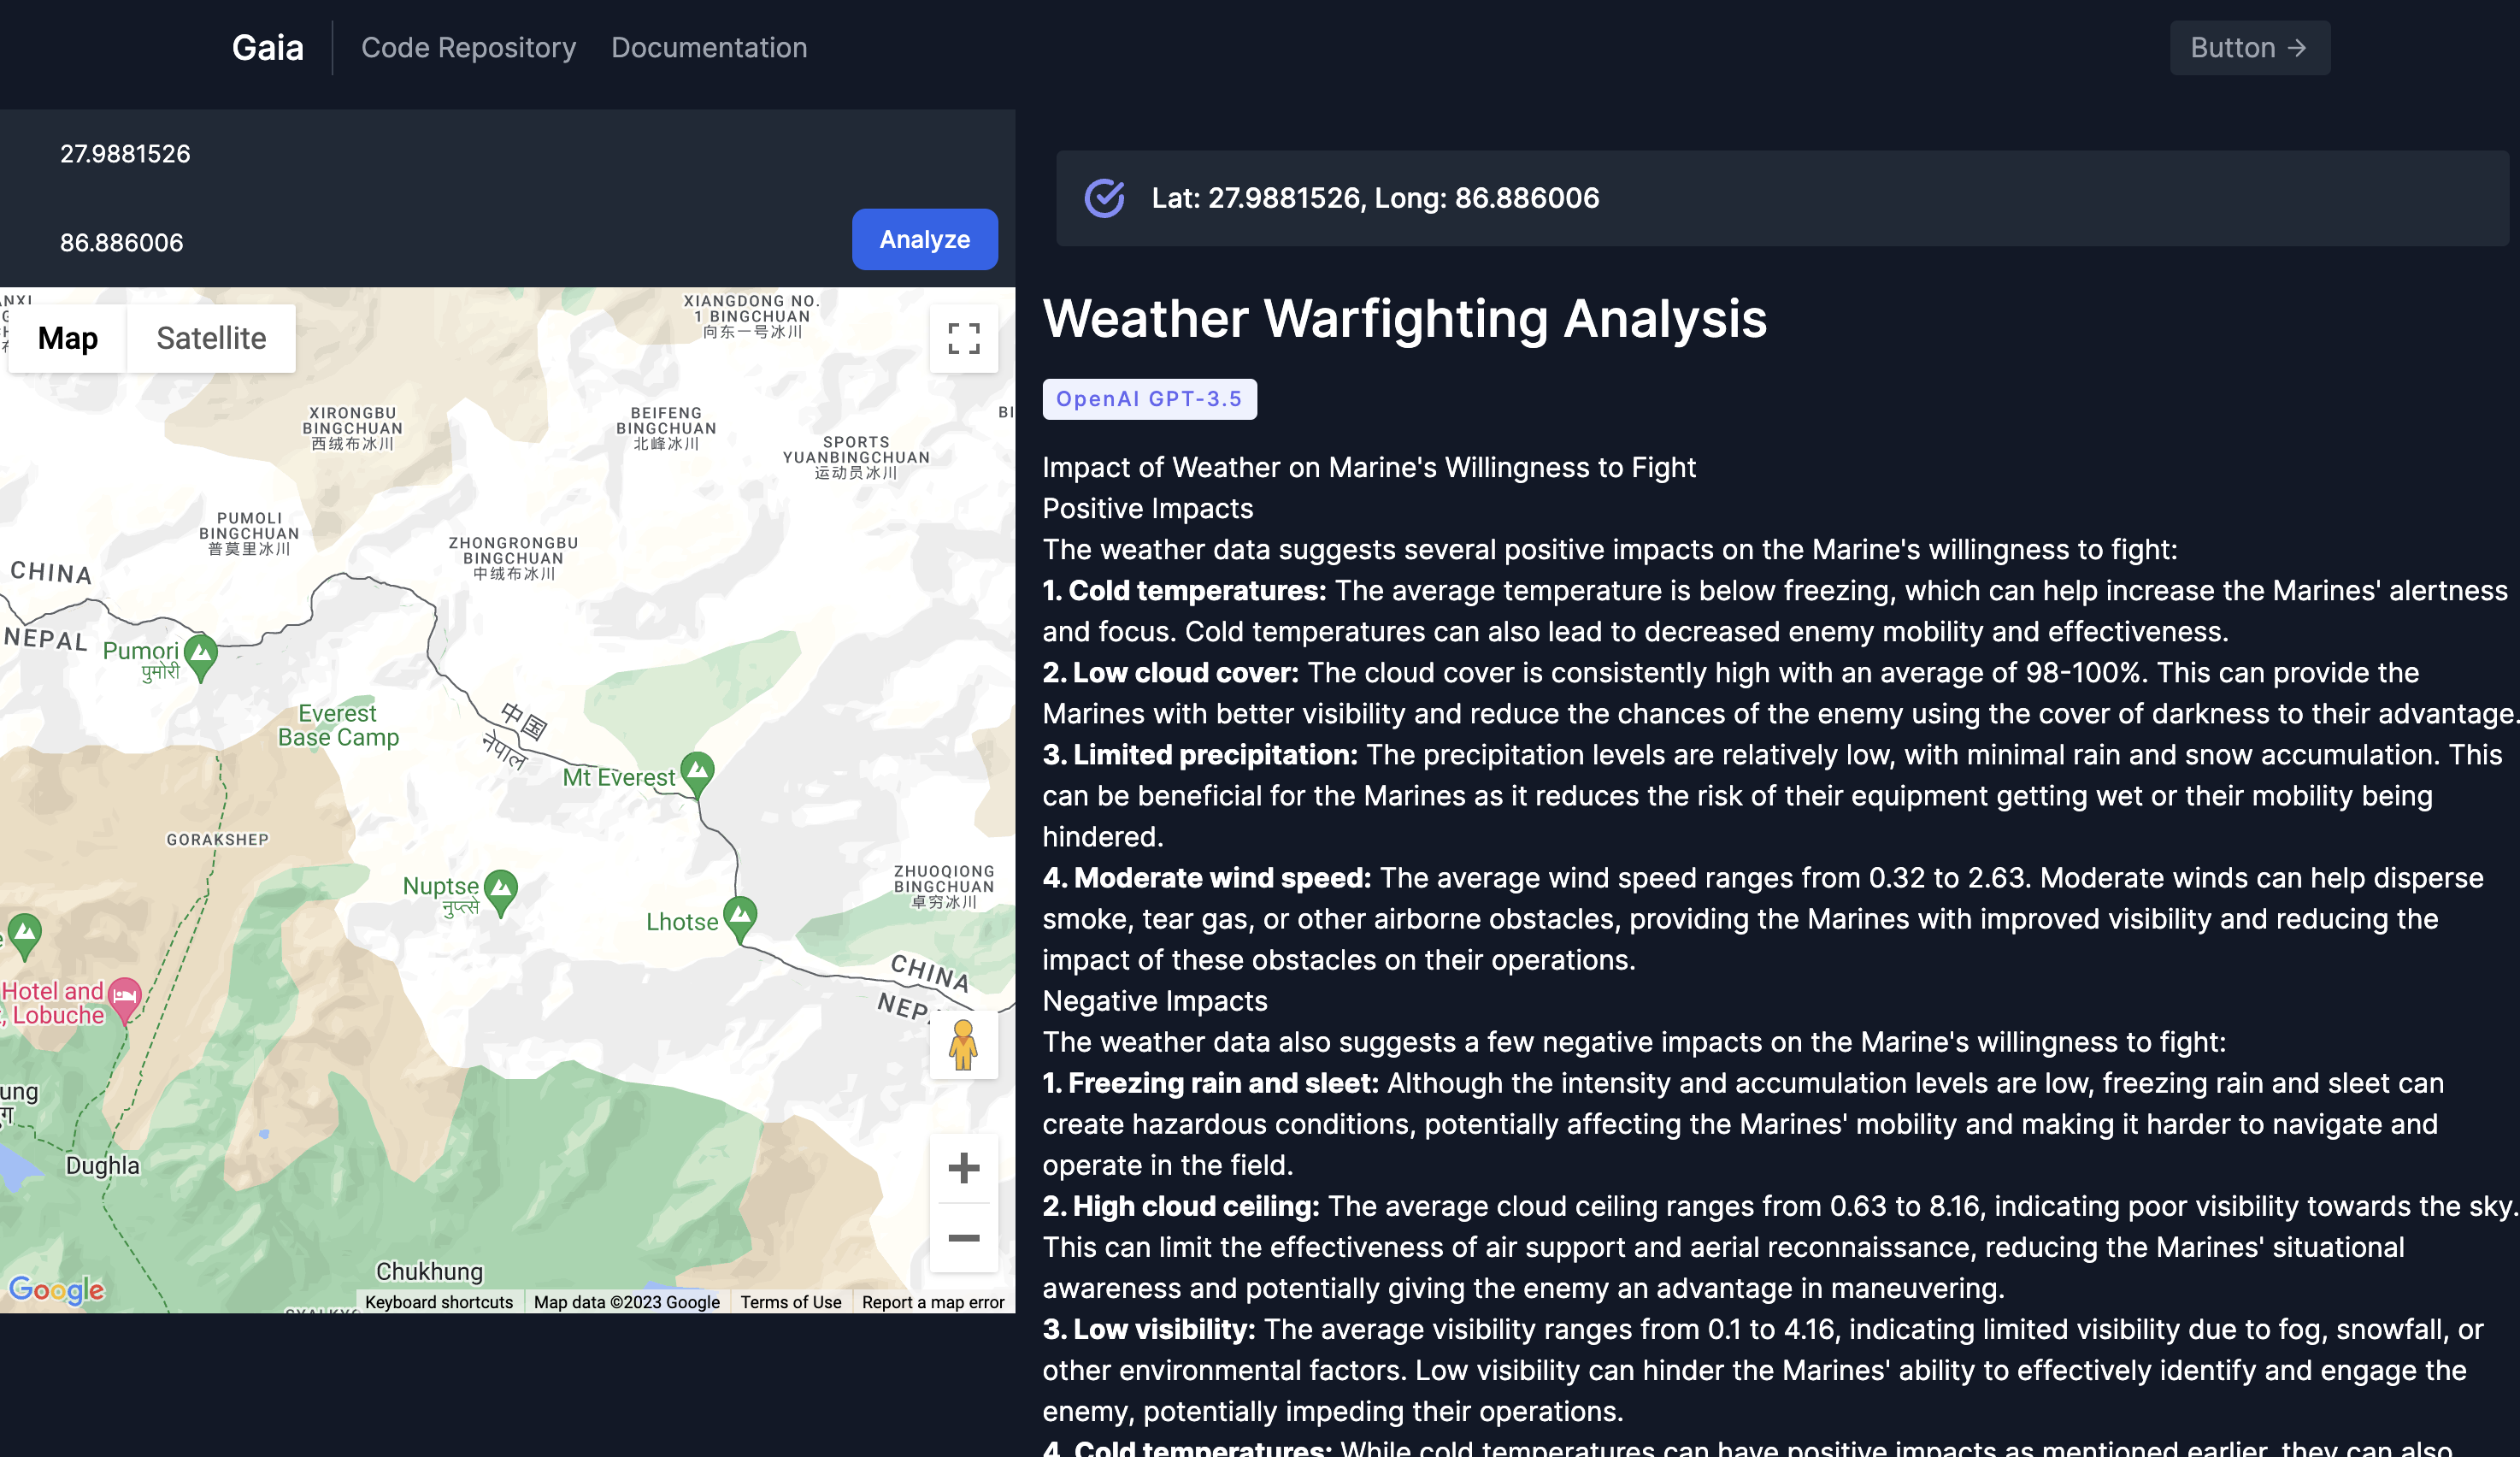Click the Lobuche hotel marker icon
This screenshot has width=2520, height=1457.
(125, 997)
